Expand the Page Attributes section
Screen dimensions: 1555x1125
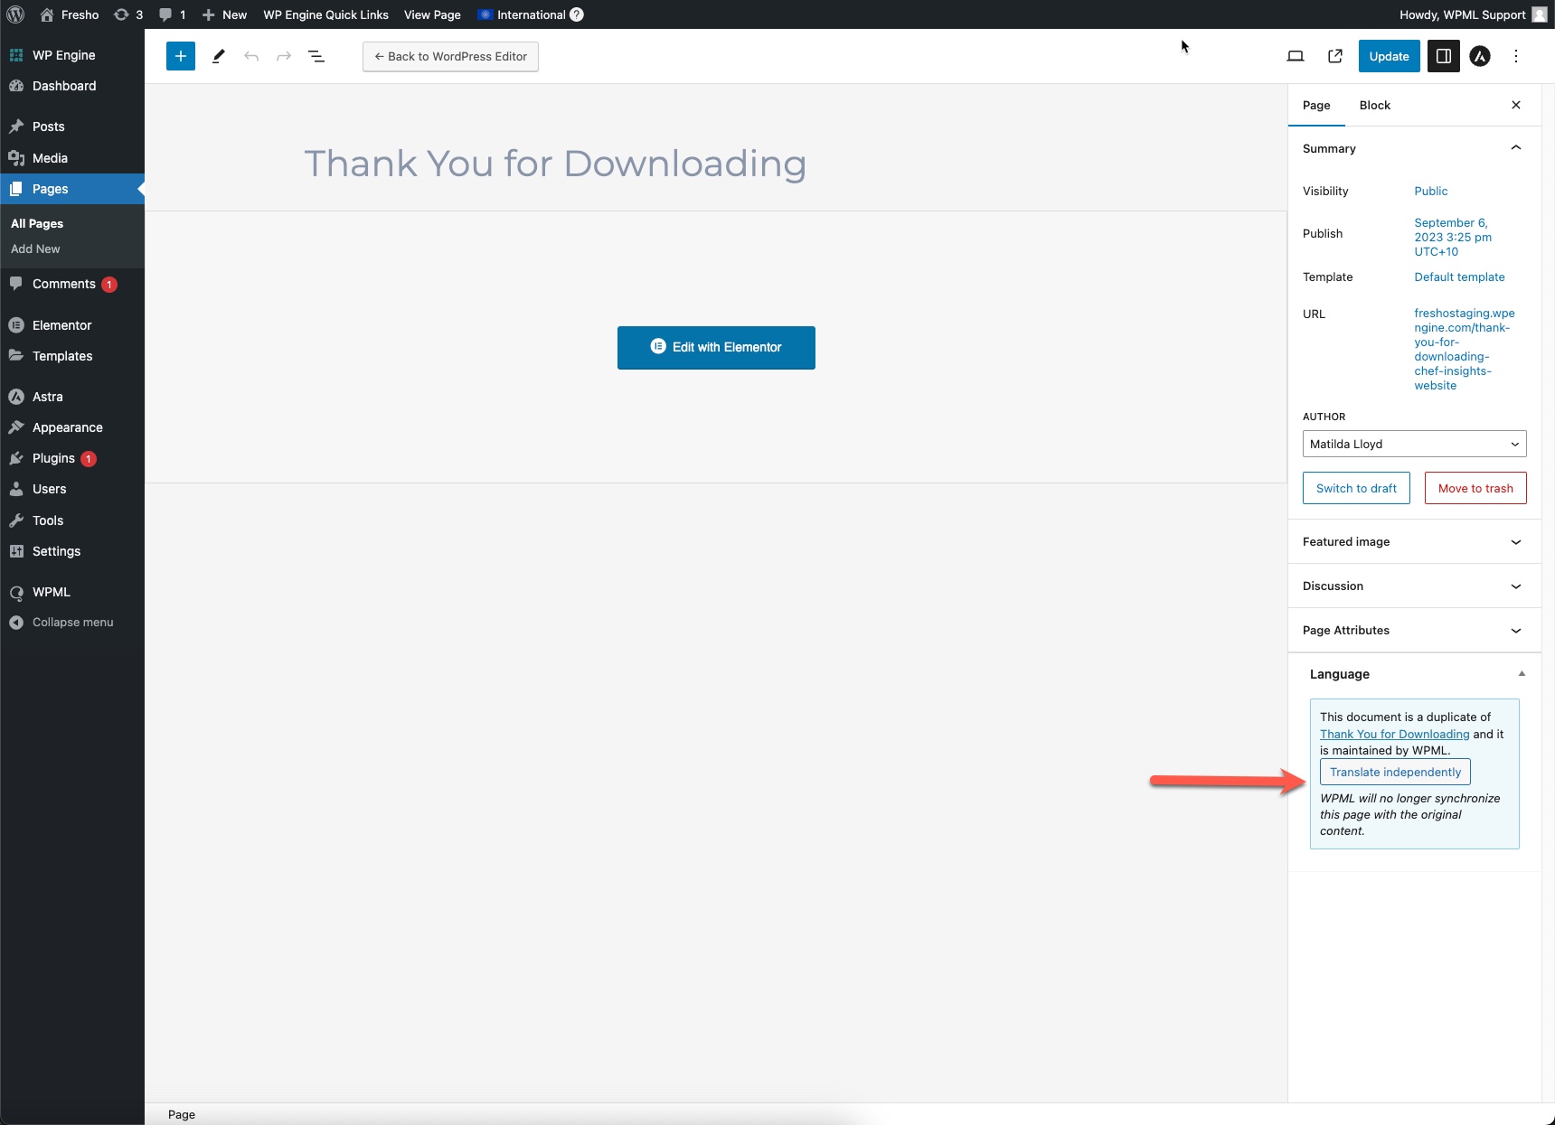pyautogui.click(x=1515, y=631)
